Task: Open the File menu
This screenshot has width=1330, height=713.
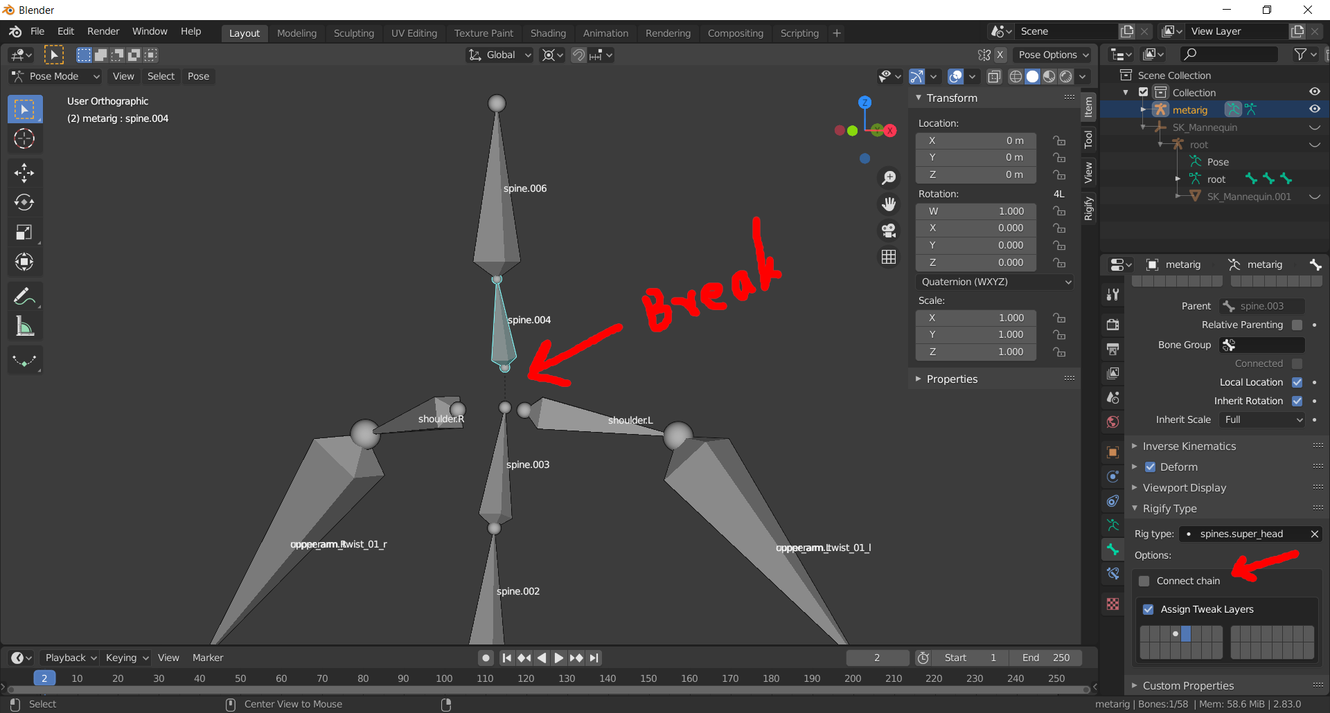Action: coord(37,32)
